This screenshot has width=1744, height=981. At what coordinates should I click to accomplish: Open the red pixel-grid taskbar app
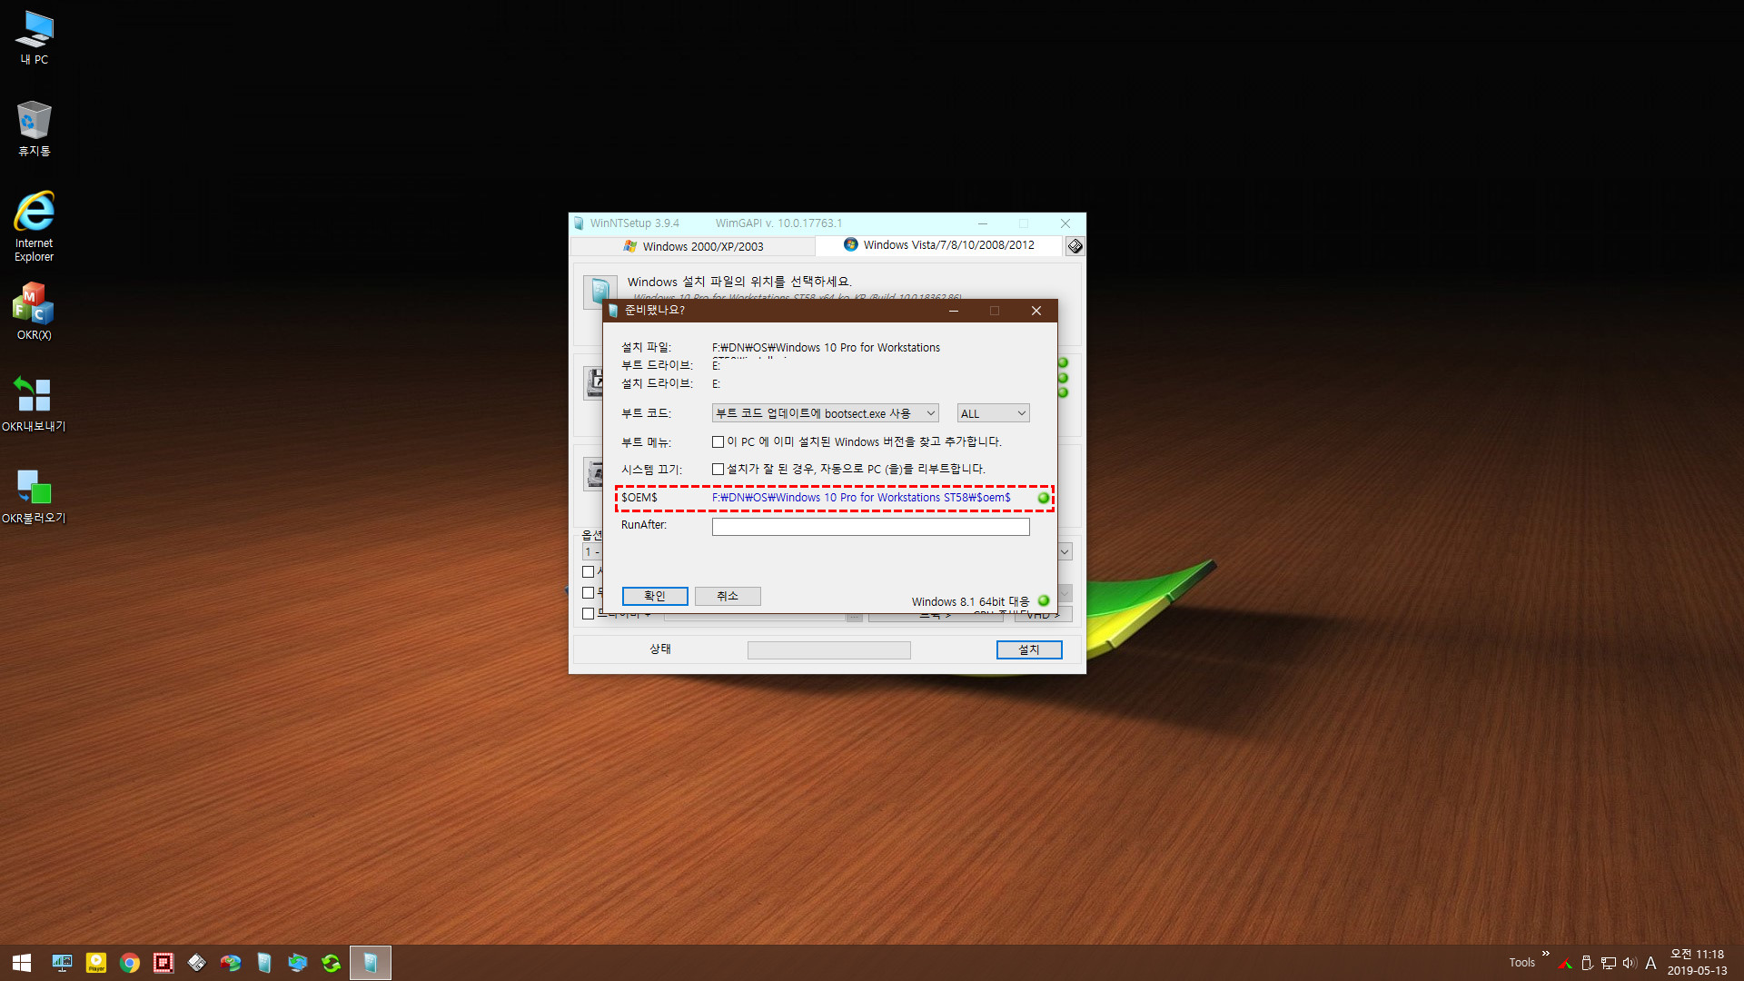tap(163, 963)
